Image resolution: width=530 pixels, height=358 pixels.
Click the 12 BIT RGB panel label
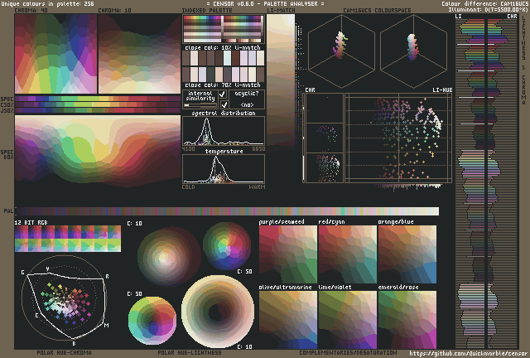pos(32,224)
